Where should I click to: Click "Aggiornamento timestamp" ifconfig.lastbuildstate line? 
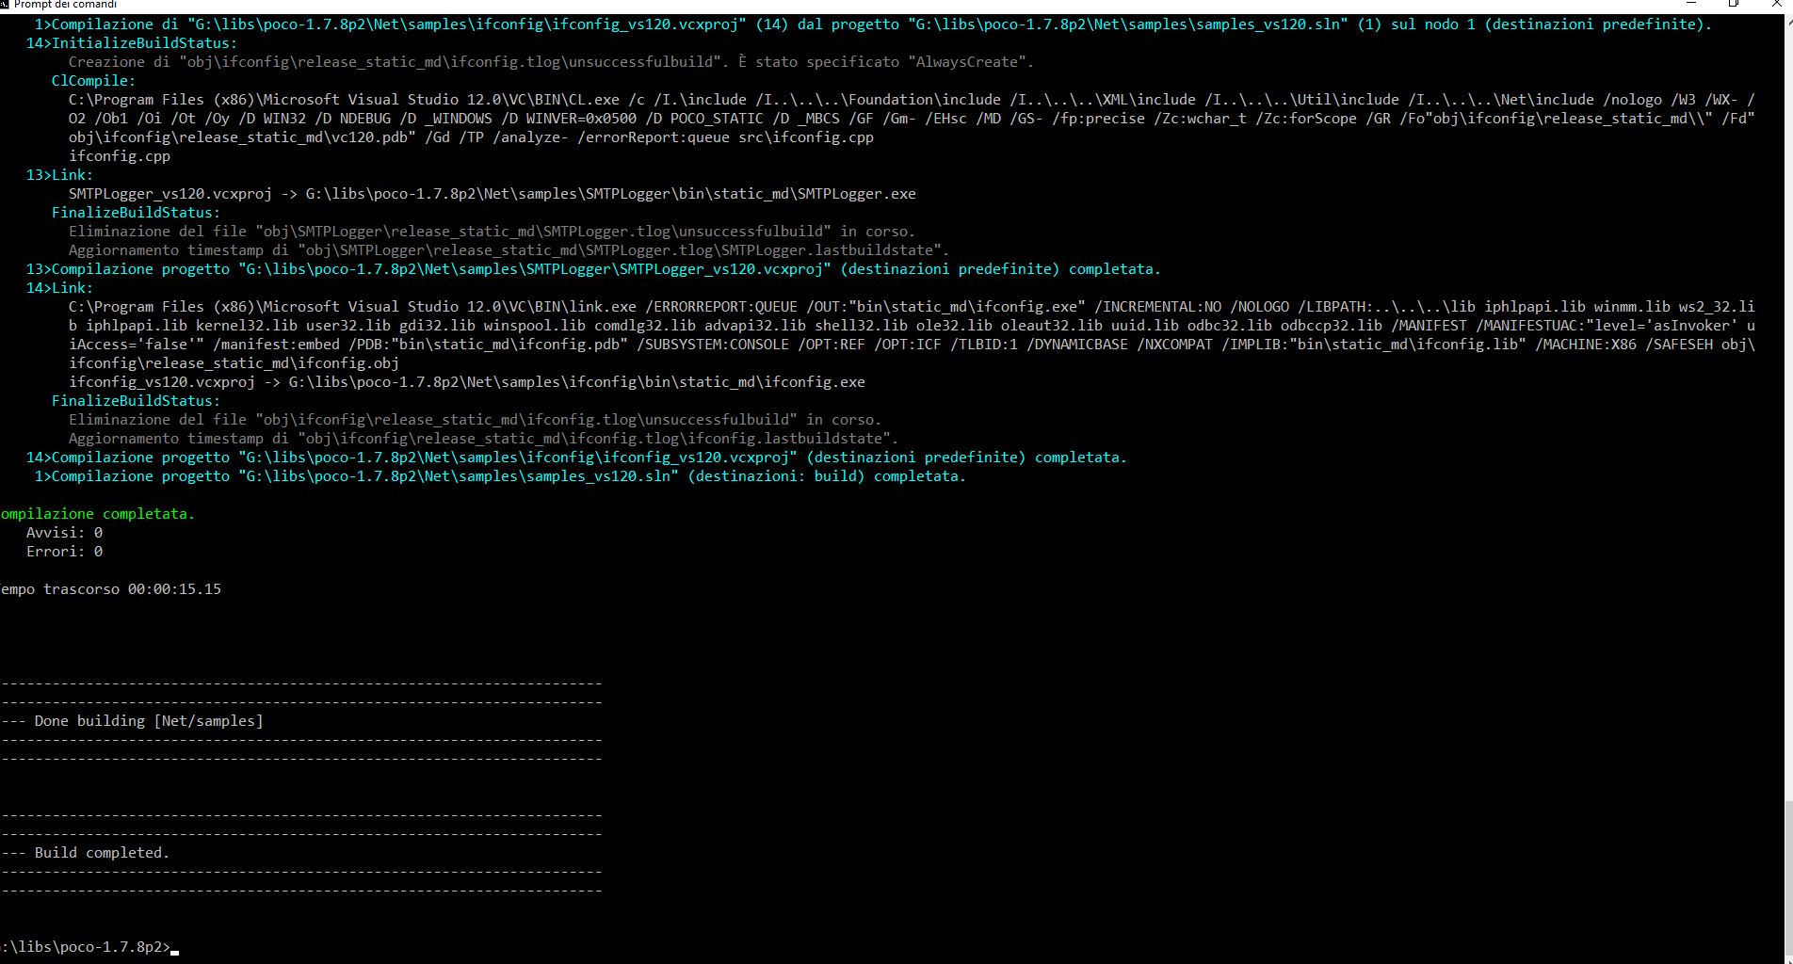(483, 439)
